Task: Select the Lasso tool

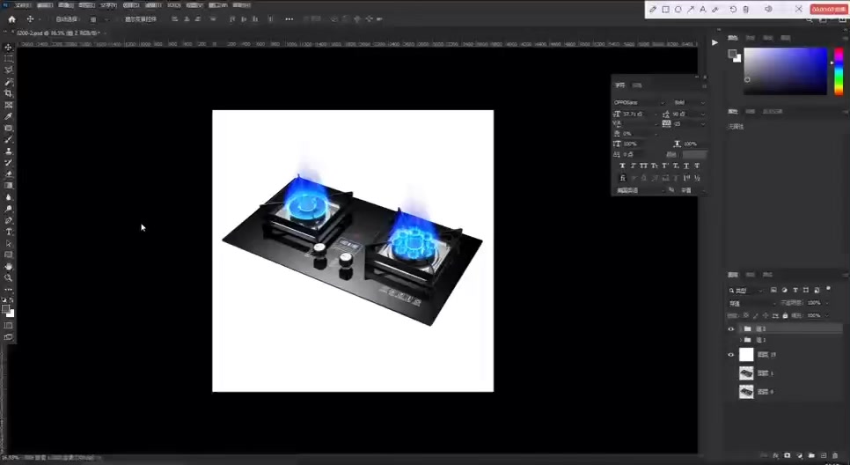Action: (x=8, y=70)
